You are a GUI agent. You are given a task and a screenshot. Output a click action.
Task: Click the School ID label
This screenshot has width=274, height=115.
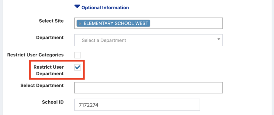point(53,102)
